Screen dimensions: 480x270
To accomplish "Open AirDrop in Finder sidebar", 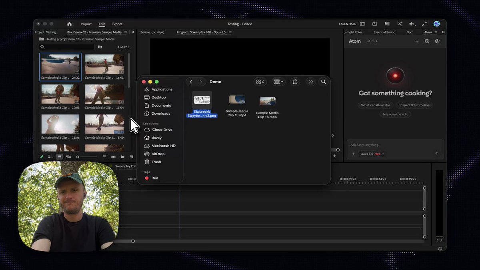I will click(158, 154).
